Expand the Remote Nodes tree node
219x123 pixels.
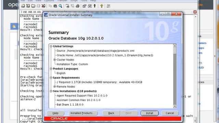pos(55,86)
